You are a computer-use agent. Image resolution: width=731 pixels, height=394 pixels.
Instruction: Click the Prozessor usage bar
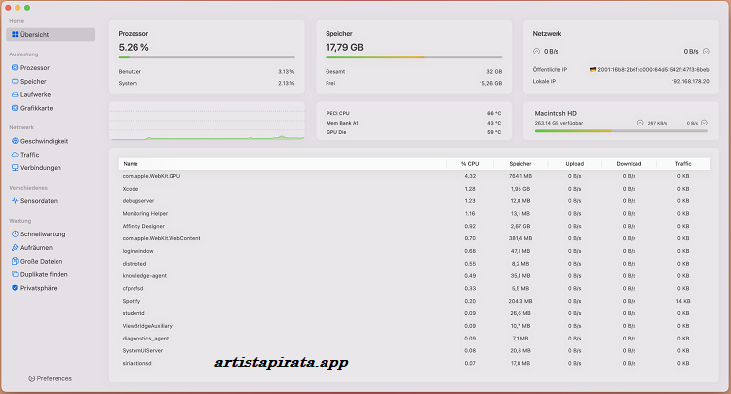click(x=207, y=57)
